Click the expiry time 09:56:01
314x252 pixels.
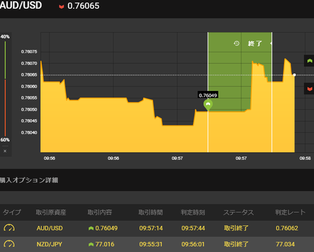click(193, 244)
